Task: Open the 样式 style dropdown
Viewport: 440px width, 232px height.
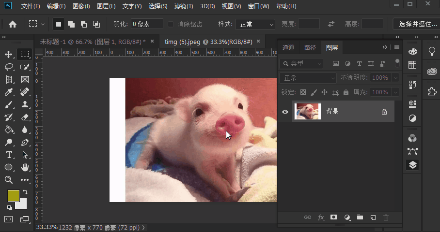Action: pyautogui.click(x=255, y=24)
